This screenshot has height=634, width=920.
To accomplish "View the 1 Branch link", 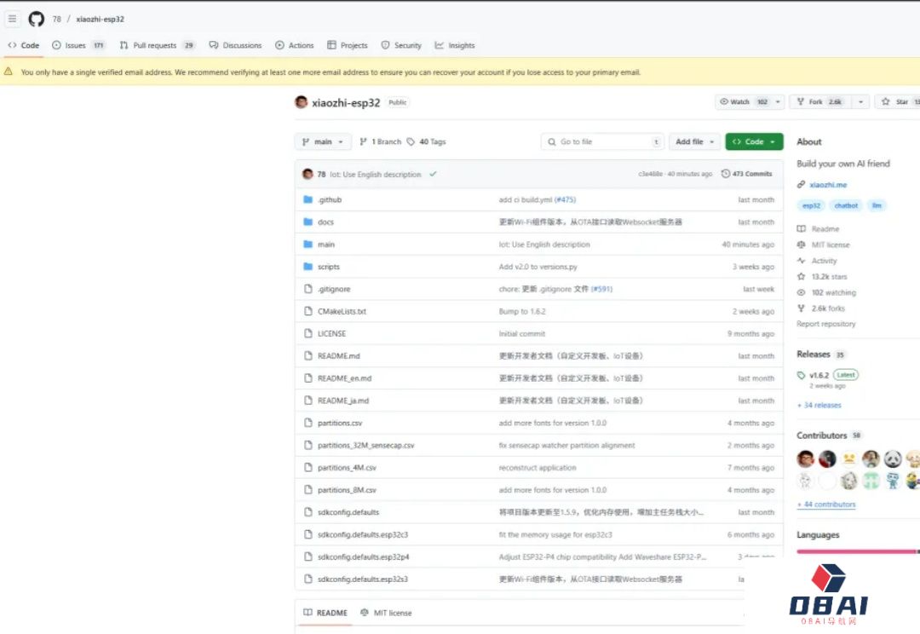I will [x=380, y=141].
